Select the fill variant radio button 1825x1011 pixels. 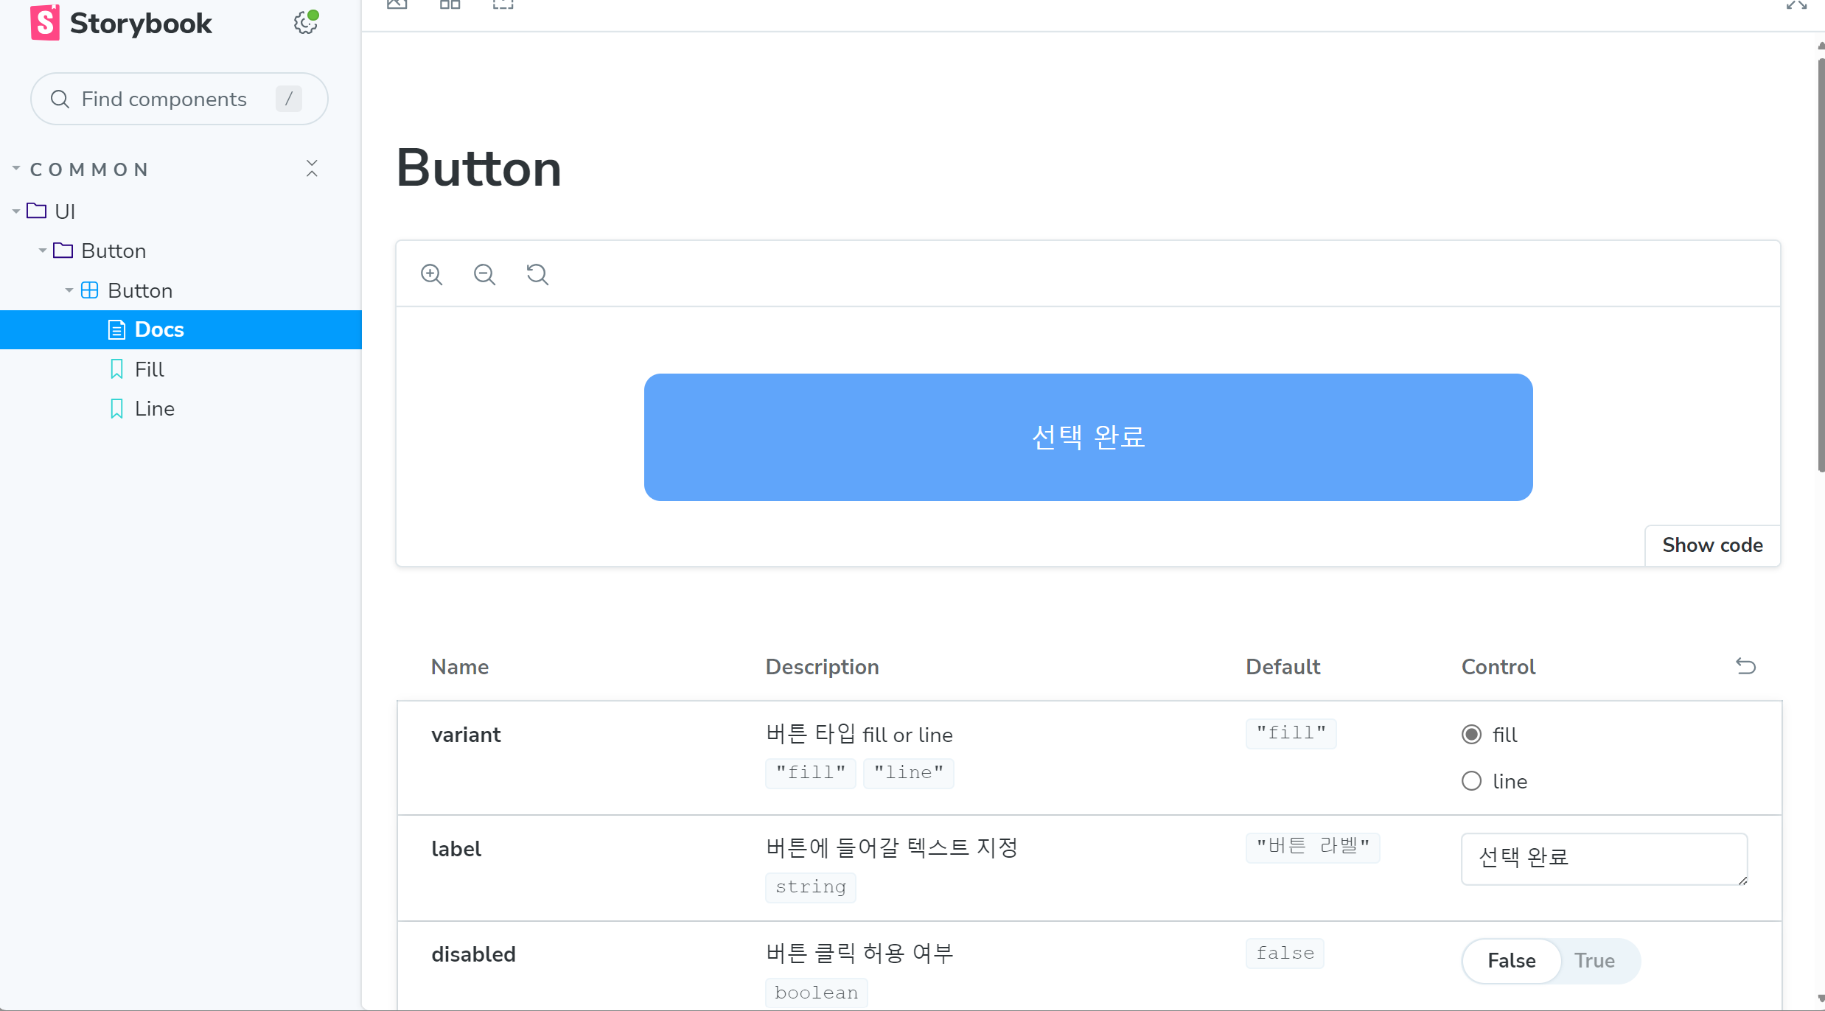point(1471,735)
